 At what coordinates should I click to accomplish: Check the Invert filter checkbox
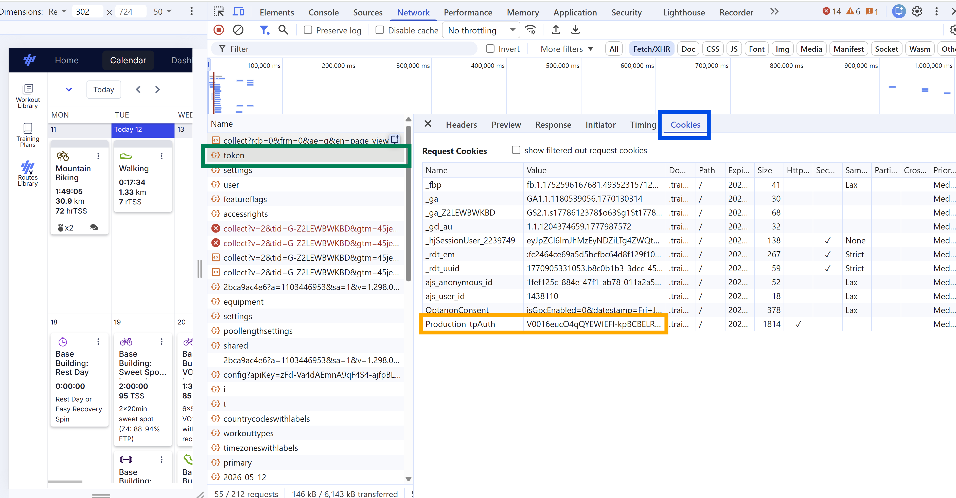point(490,49)
